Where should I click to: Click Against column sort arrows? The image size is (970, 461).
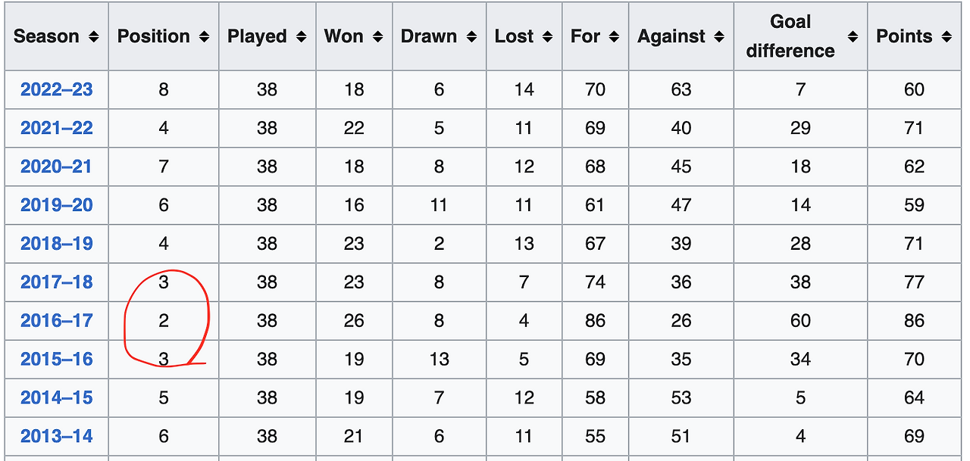click(719, 36)
